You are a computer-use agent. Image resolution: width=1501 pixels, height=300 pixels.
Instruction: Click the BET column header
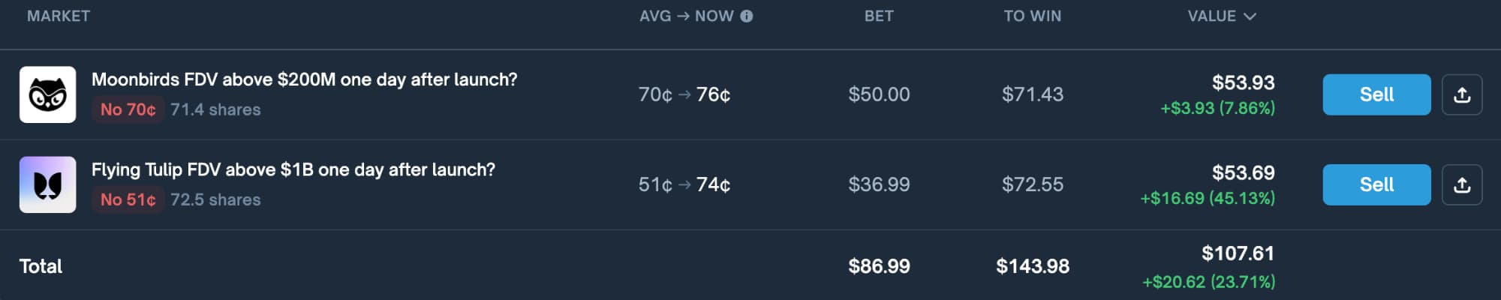pos(879,16)
